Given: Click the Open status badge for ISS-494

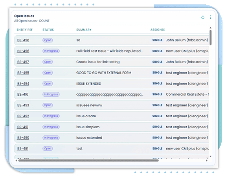Looking at the screenshot, I should coord(48,84).
